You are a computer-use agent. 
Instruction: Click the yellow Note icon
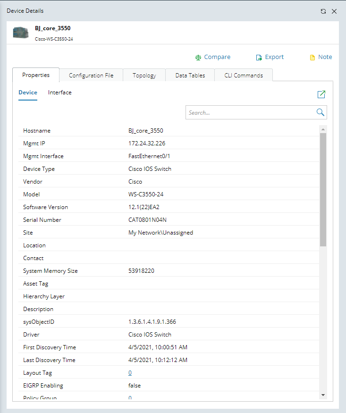point(312,58)
